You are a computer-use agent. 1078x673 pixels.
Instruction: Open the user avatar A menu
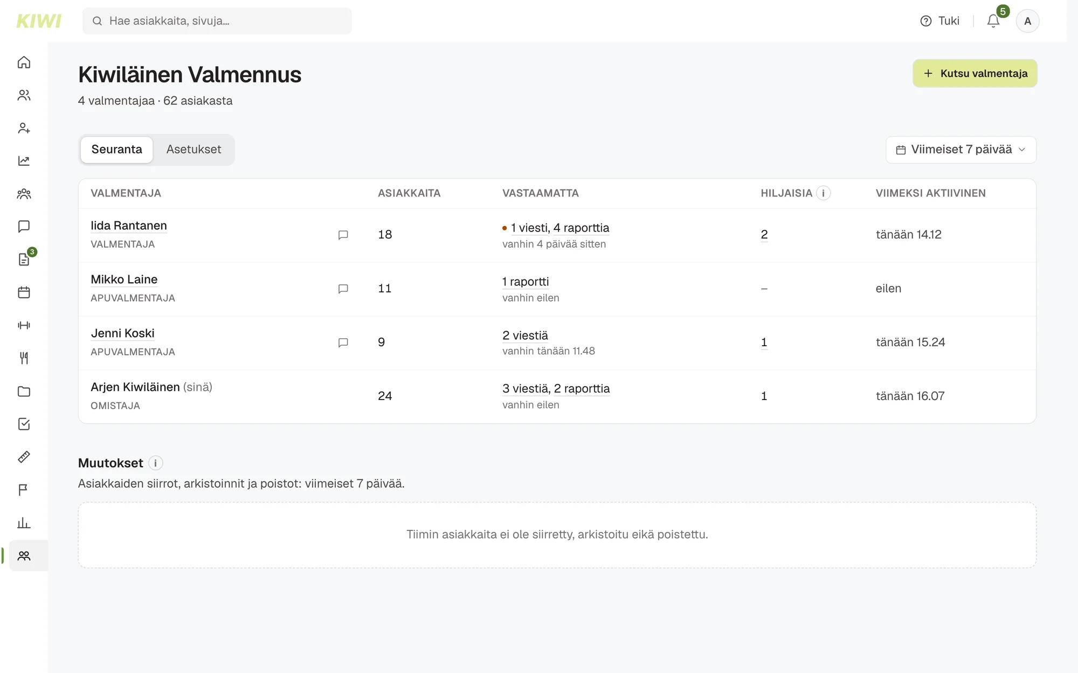1027,21
